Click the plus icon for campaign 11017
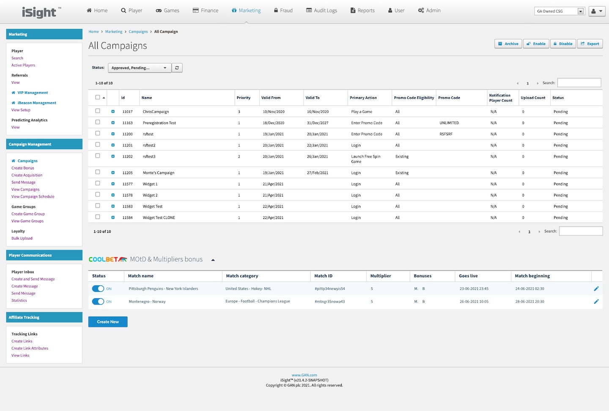The height and width of the screenshot is (411, 609). (x=113, y=112)
